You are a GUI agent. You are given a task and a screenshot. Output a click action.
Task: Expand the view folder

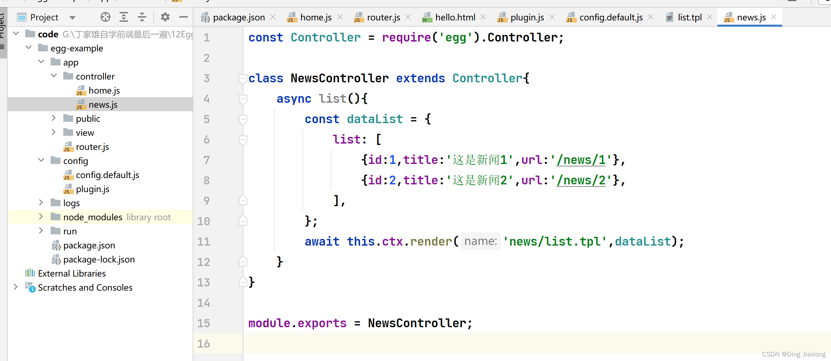[54, 132]
